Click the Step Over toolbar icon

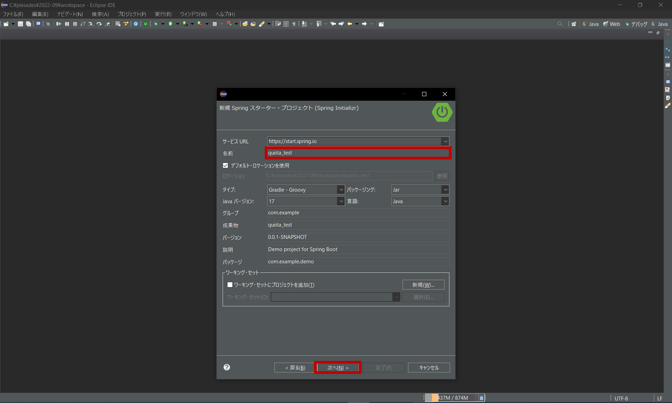coord(99,24)
